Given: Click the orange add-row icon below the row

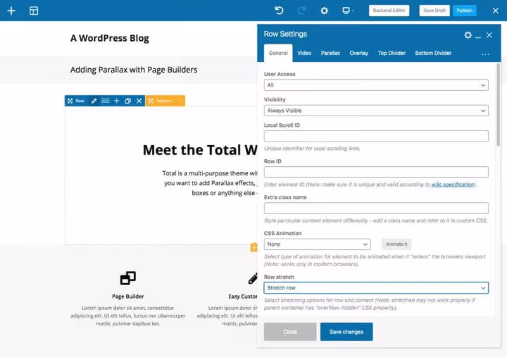Looking at the screenshot, I should (254, 247).
